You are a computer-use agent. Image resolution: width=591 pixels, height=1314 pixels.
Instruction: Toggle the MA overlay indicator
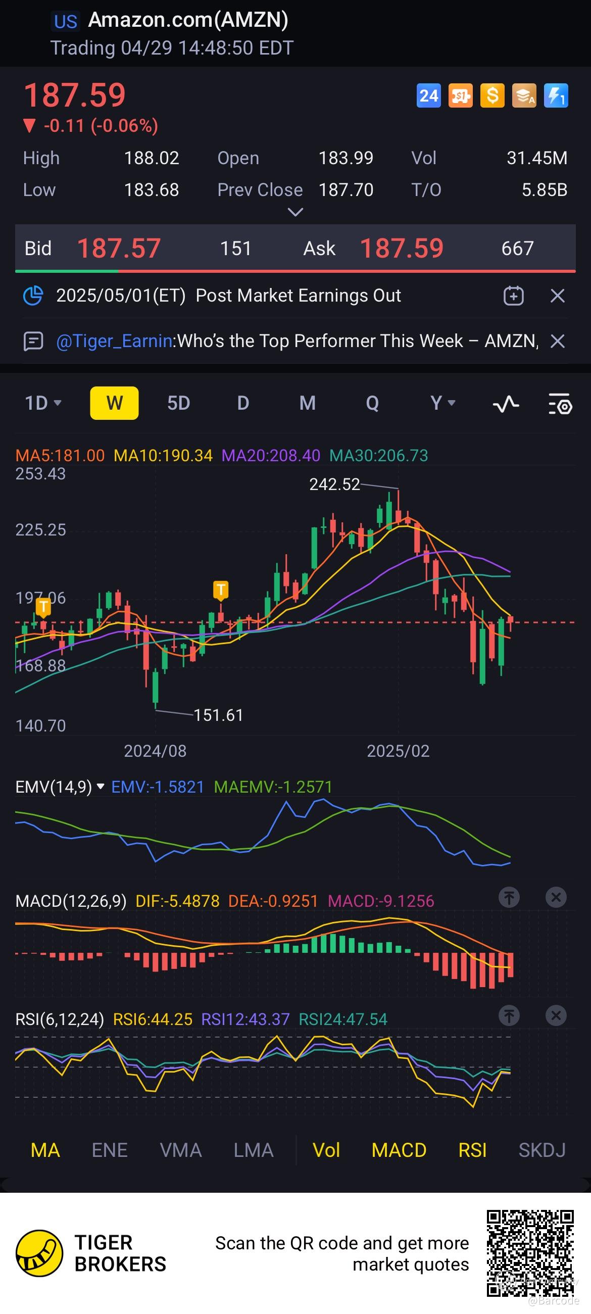pyautogui.click(x=45, y=1150)
